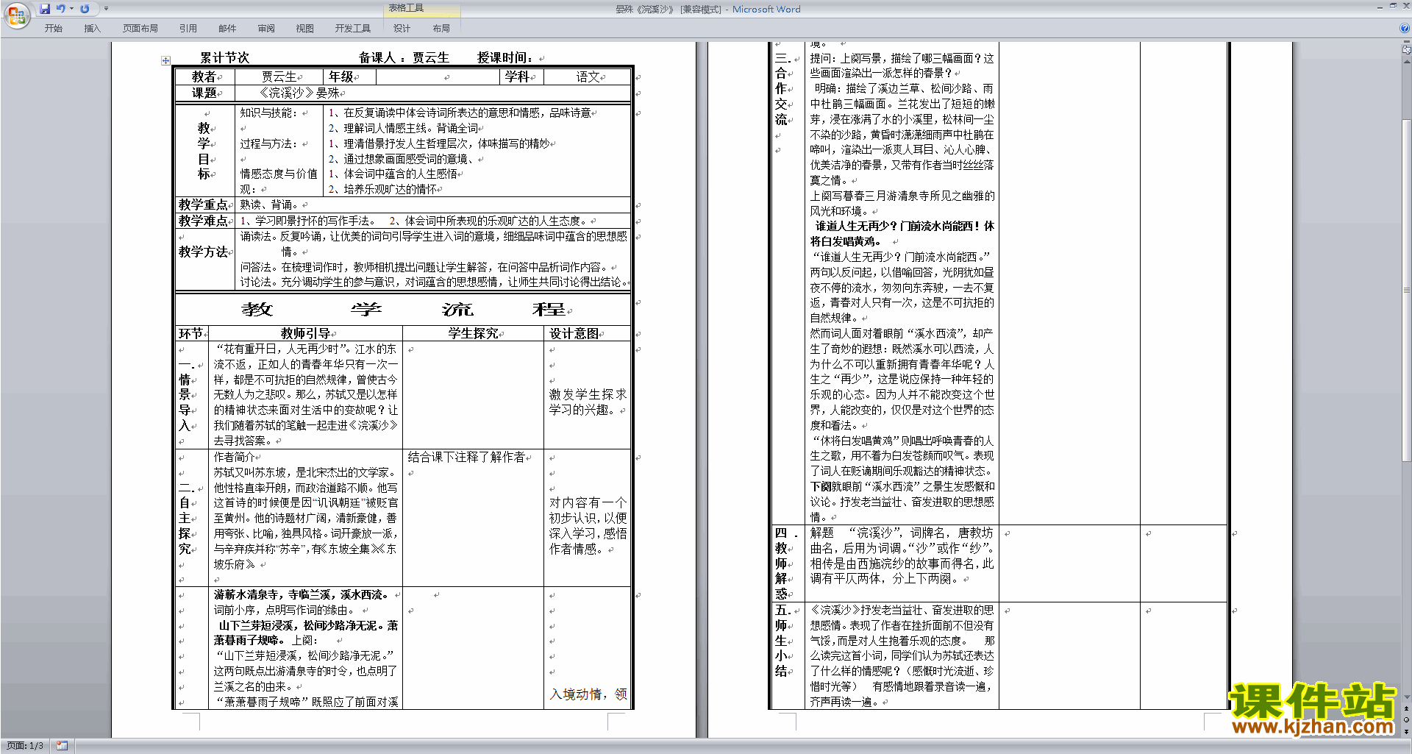Click the cell containing 教者

pos(204,77)
